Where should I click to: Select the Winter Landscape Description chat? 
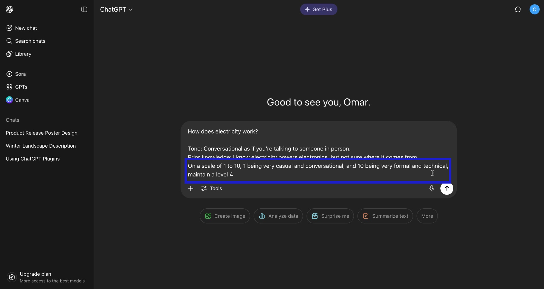click(41, 146)
